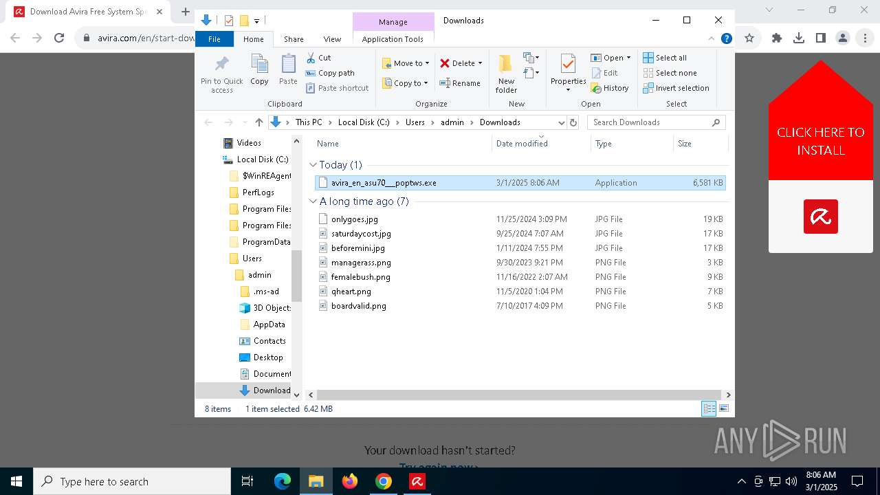Click navigation pane scroll down arrow
Image resolution: width=880 pixels, height=495 pixels.
click(x=297, y=395)
